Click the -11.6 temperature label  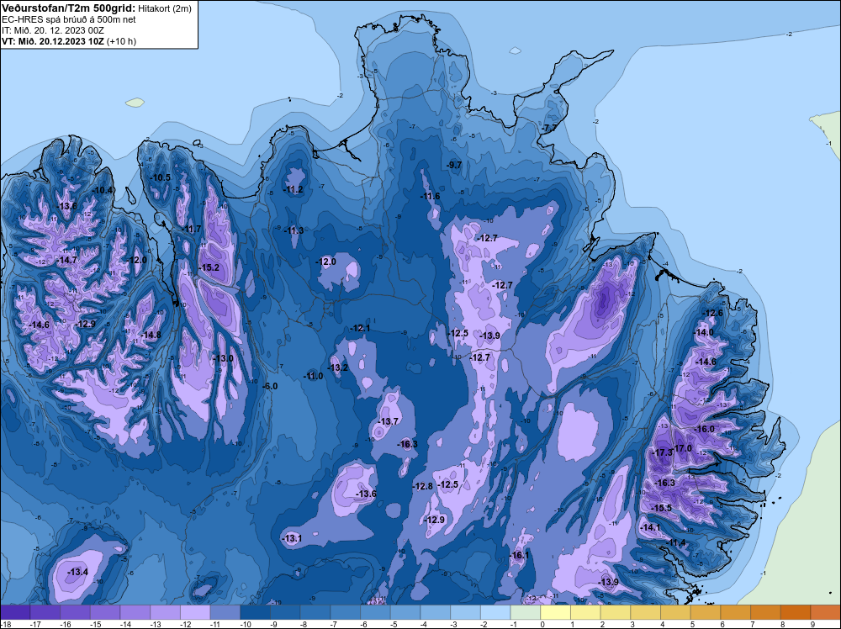click(x=430, y=196)
